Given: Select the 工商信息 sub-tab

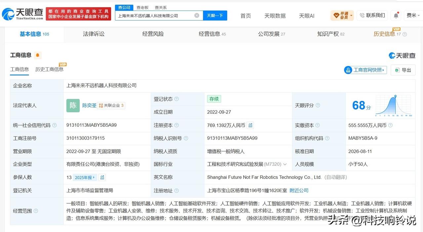Looking at the screenshot, I should [19, 69].
